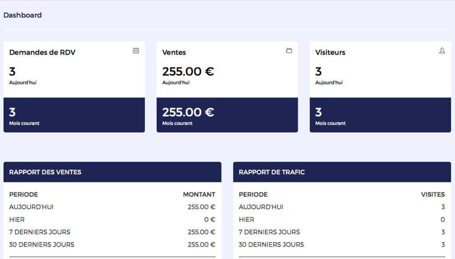Open Mois courant panel of Ventes card
Viewport: 455px width, 259px height.
[227, 115]
